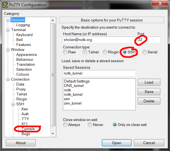170x151 pixels.
Task: Open the Keyboard category
Action: (24, 35)
